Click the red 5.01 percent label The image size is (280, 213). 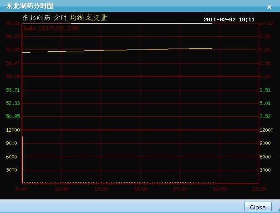(x=265, y=50)
